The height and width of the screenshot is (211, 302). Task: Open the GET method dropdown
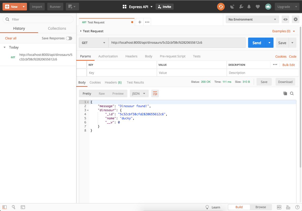tap(93, 43)
